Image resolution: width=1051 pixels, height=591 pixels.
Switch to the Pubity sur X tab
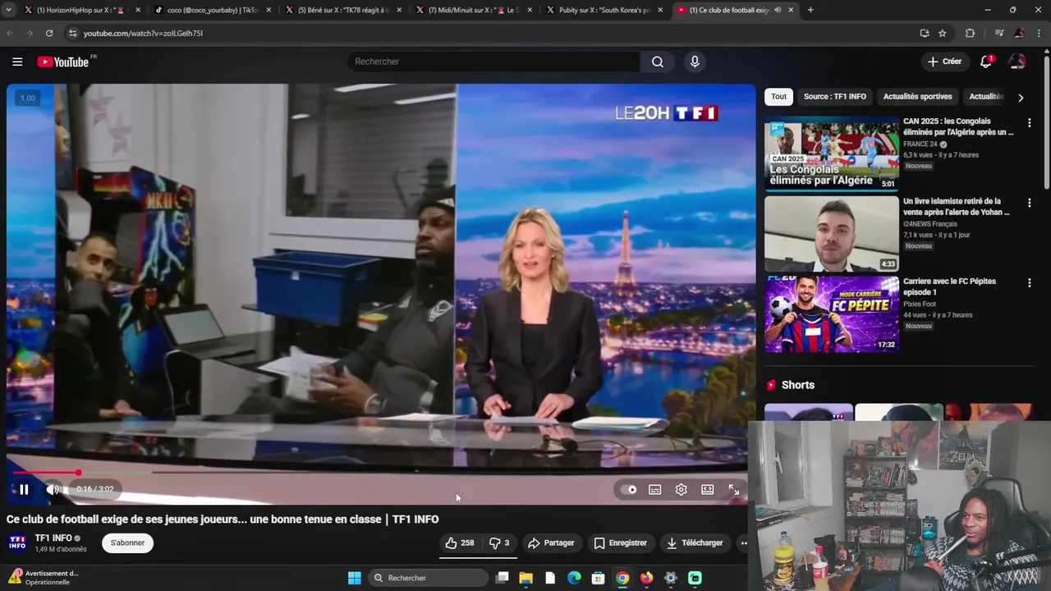(604, 10)
